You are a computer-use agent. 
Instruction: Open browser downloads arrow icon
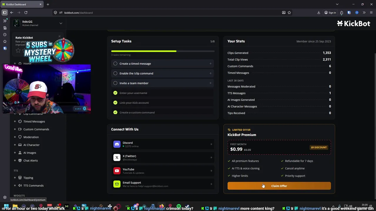coord(319,13)
